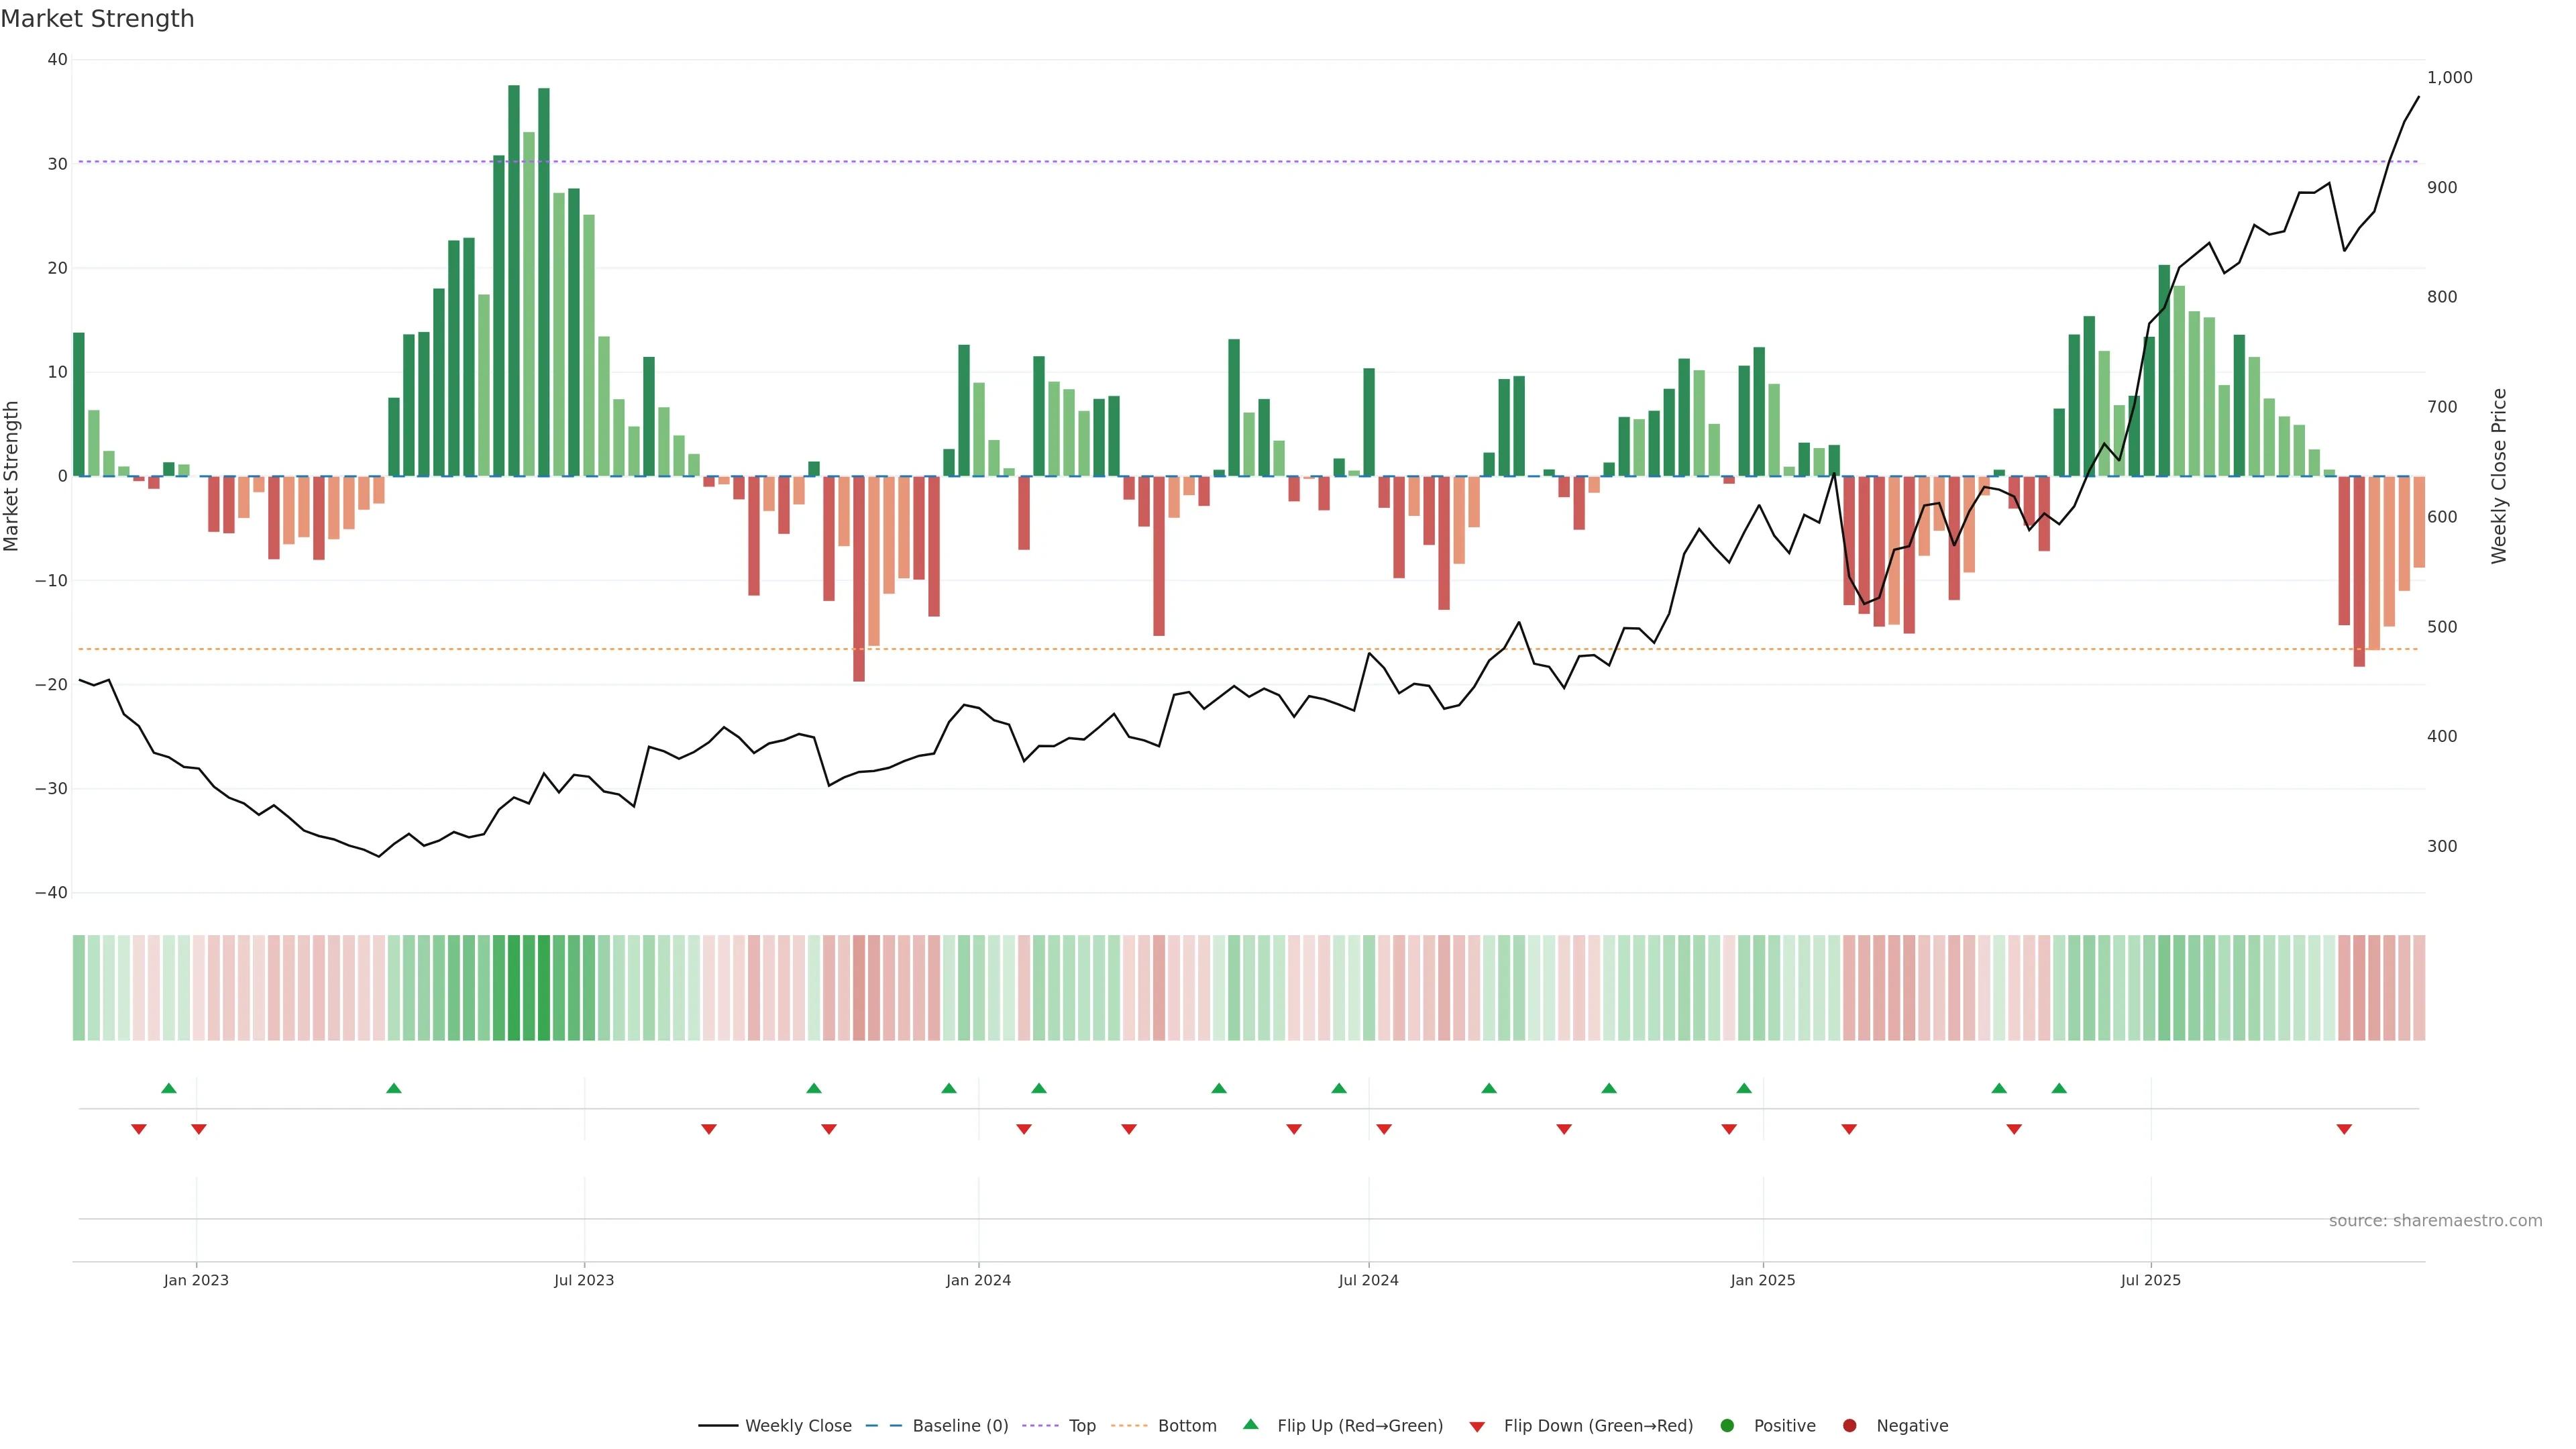
Task: Click the Weekly Close Price axis title
Action: (x=2499, y=476)
